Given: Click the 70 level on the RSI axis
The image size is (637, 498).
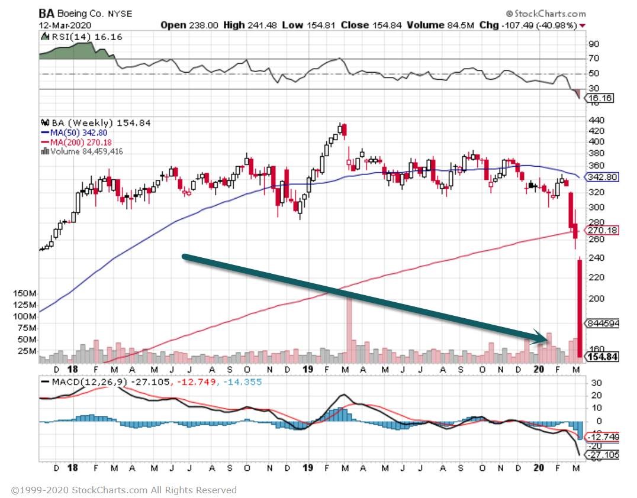Looking at the screenshot, I should tap(594, 59).
